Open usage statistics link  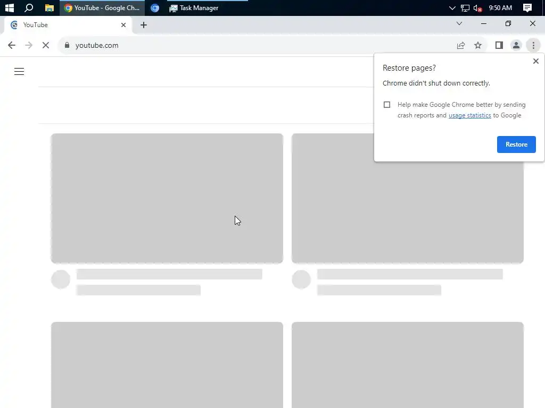coord(469,115)
